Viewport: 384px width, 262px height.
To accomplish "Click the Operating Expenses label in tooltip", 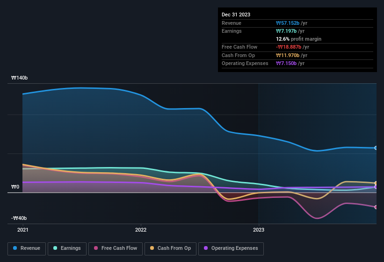I will 245,64.
